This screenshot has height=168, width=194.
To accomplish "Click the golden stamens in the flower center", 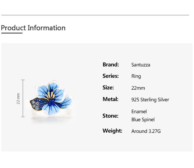I will 51,95.
